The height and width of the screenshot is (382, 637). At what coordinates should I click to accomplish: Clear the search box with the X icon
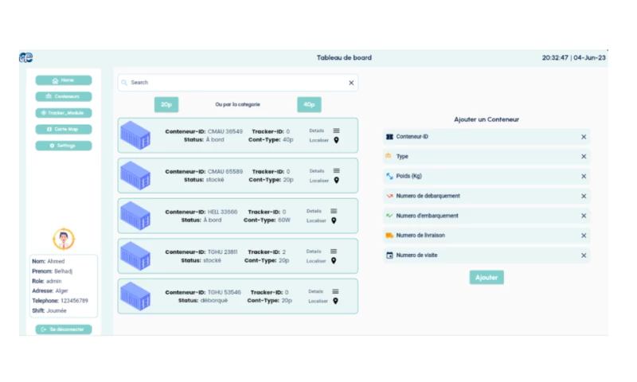[x=351, y=83]
